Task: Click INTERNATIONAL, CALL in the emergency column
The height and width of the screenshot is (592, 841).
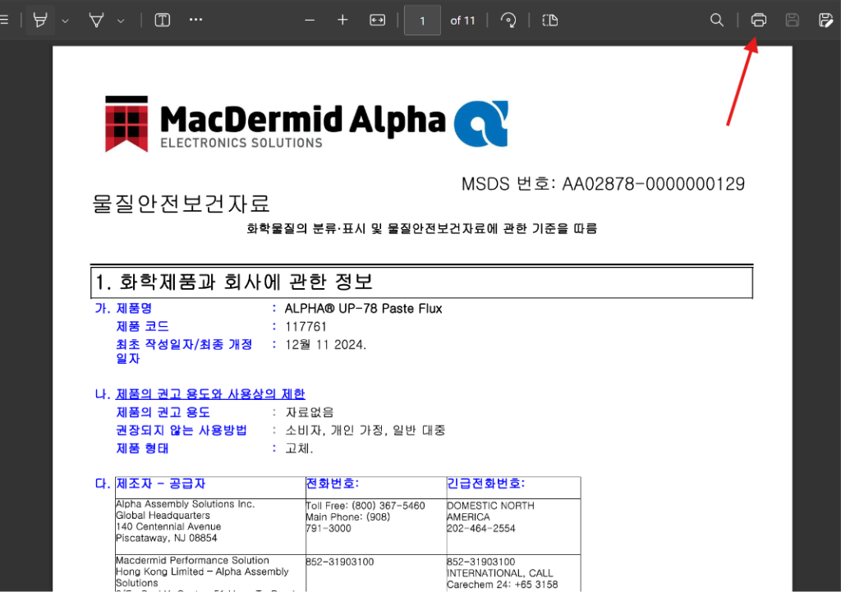Action: (x=499, y=573)
